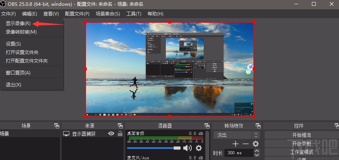Mute the 桌面音频 speaker icon

pos(187,148)
